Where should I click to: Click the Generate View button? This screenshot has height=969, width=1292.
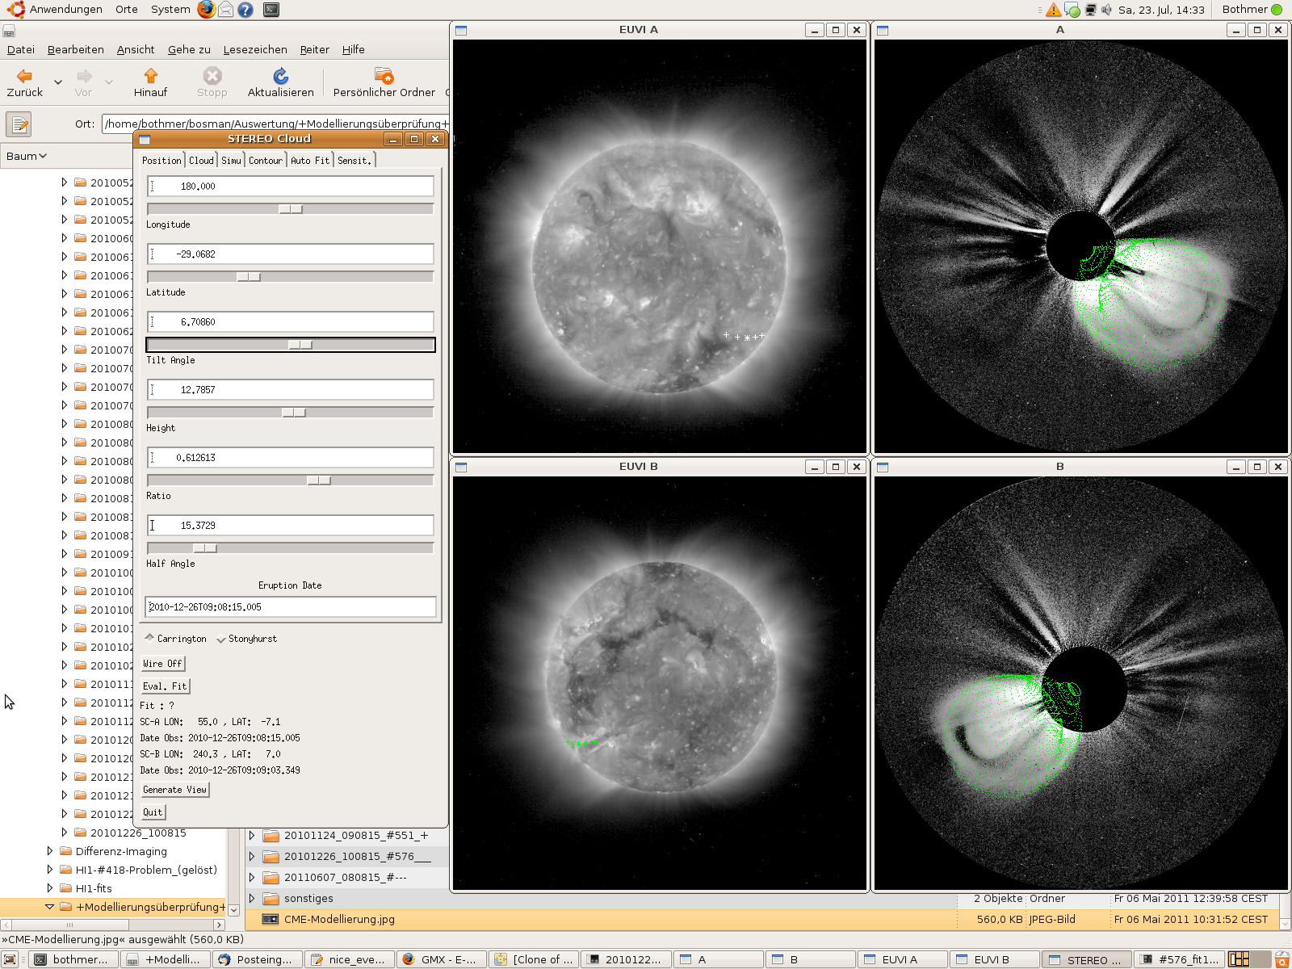(174, 790)
